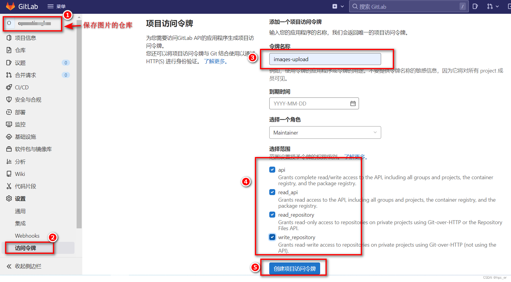Click the read_repository label text
Image resolution: width=511 pixels, height=282 pixels.
coord(296,215)
